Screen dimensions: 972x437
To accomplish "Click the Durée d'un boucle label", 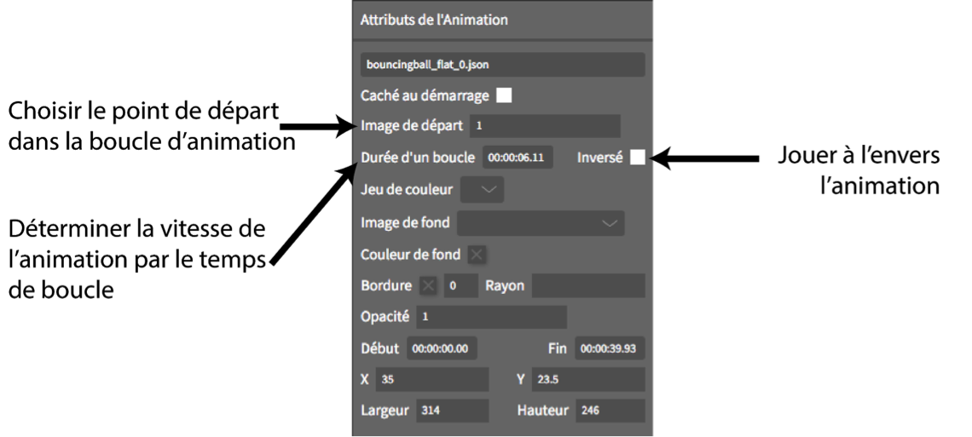I will [x=418, y=158].
